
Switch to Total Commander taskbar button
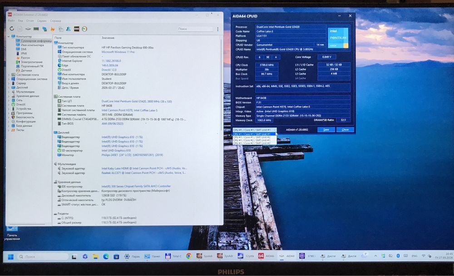(x=173, y=256)
